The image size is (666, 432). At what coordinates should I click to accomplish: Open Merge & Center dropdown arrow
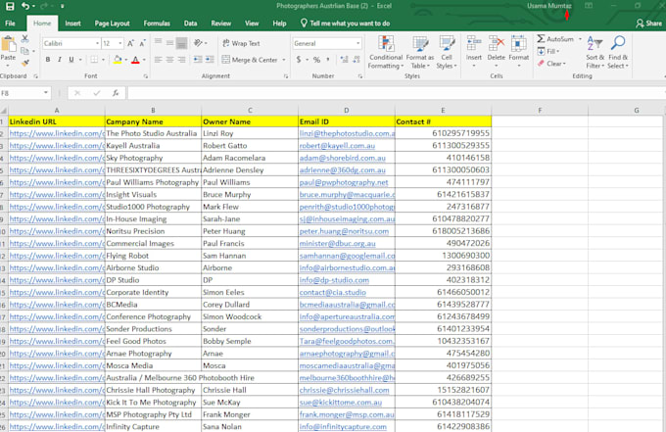284,60
